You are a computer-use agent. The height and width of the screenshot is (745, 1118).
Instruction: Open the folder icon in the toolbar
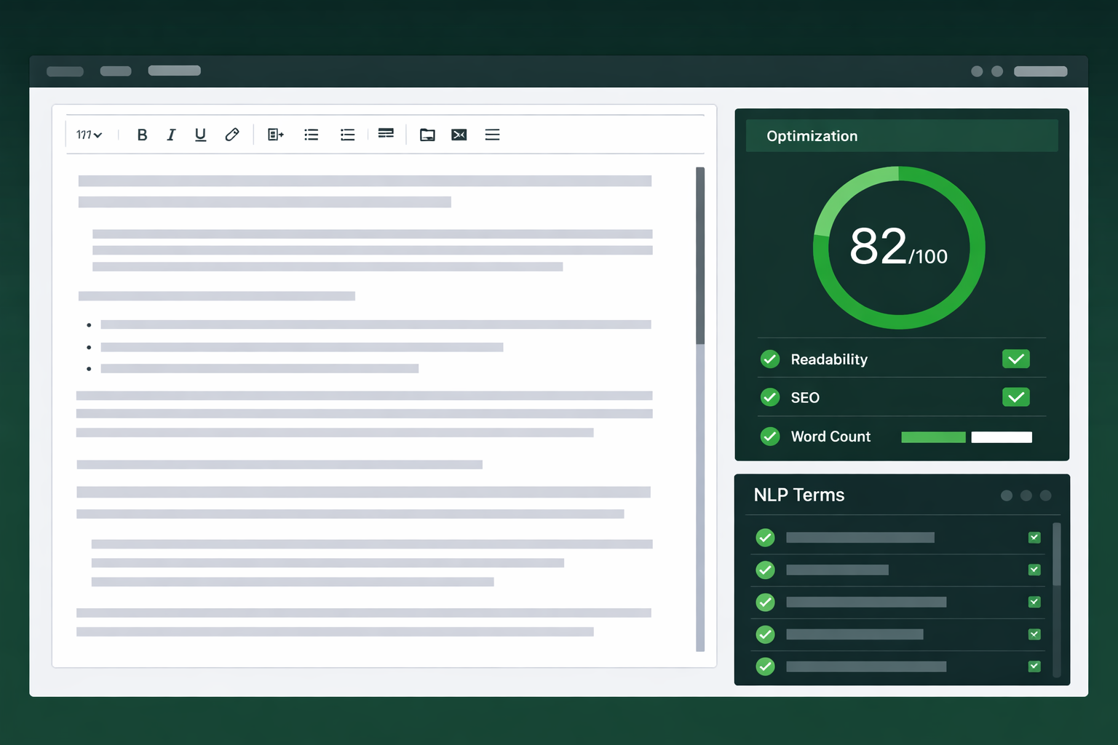click(427, 135)
